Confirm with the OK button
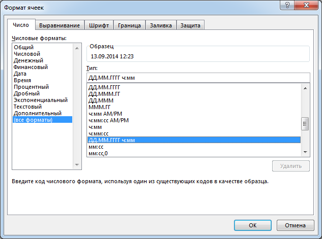The image size is (322, 239). tap(253, 225)
